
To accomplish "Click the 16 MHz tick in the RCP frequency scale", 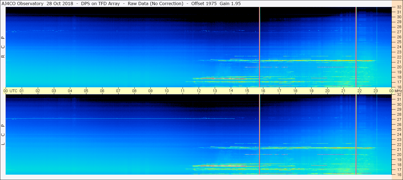I will [x=399, y=87].
